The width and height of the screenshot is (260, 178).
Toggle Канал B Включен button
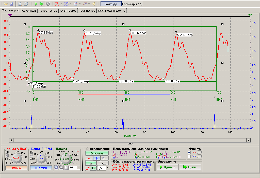pyautogui.click(x=41, y=168)
